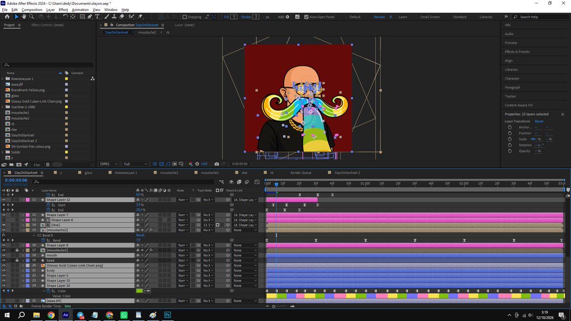
Task: Click the Windows Start button
Action: (x=7, y=315)
